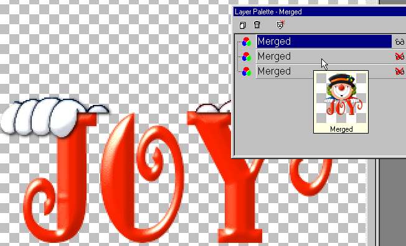The height and width of the screenshot is (246, 406).
Task: Hide the highlighted Merged layer via glasses icon
Action: tap(400, 42)
